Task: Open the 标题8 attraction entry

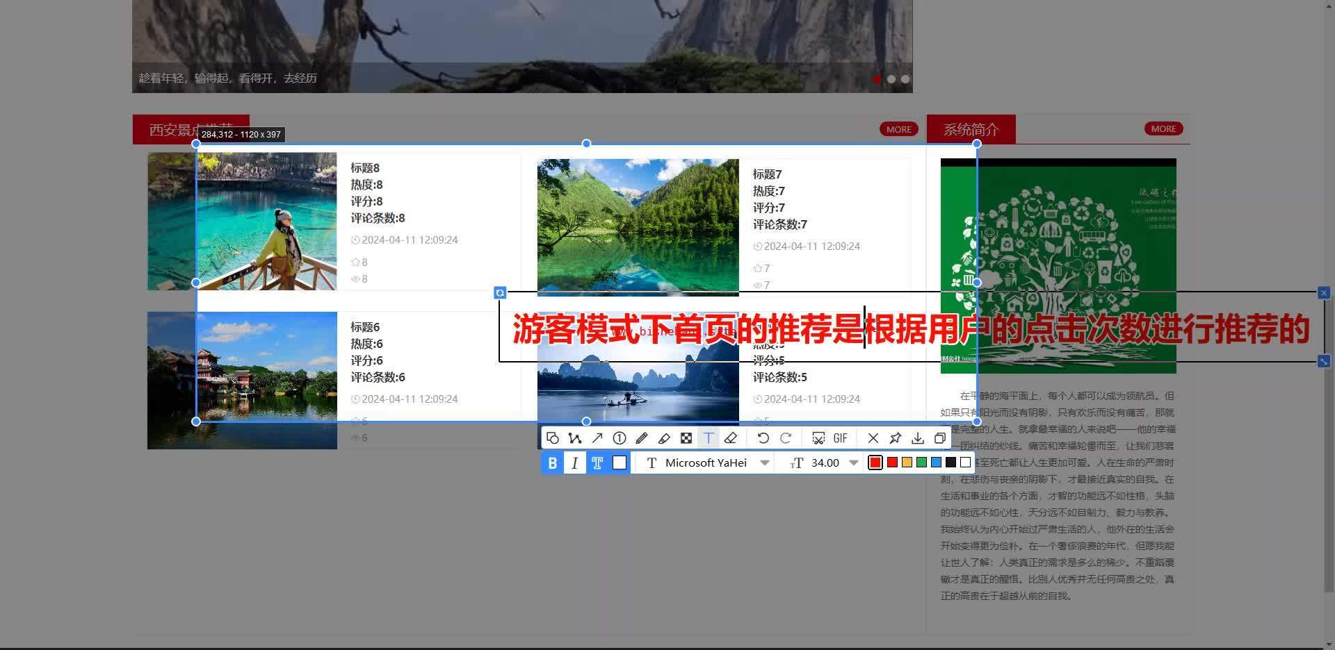Action: (x=365, y=168)
